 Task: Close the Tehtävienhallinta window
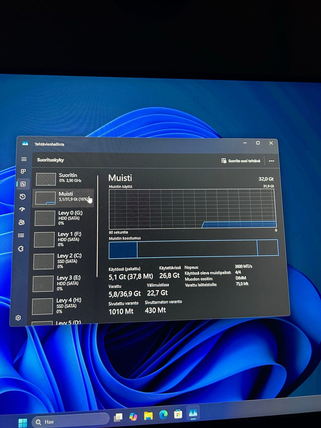271,143
